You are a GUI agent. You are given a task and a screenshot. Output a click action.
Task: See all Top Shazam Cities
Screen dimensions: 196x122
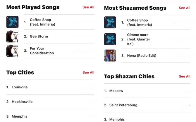pyautogui.click(x=185, y=76)
